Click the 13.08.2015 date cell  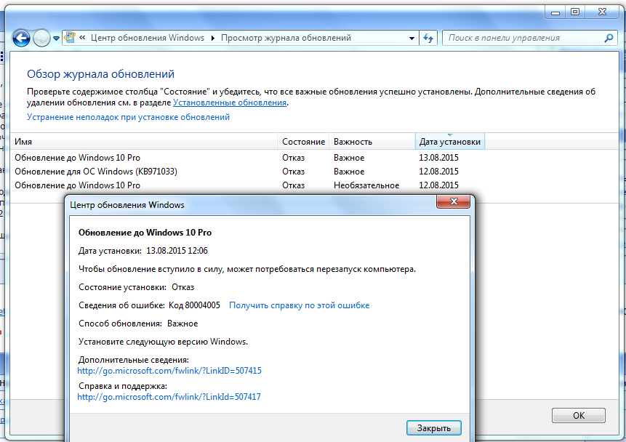click(438, 158)
